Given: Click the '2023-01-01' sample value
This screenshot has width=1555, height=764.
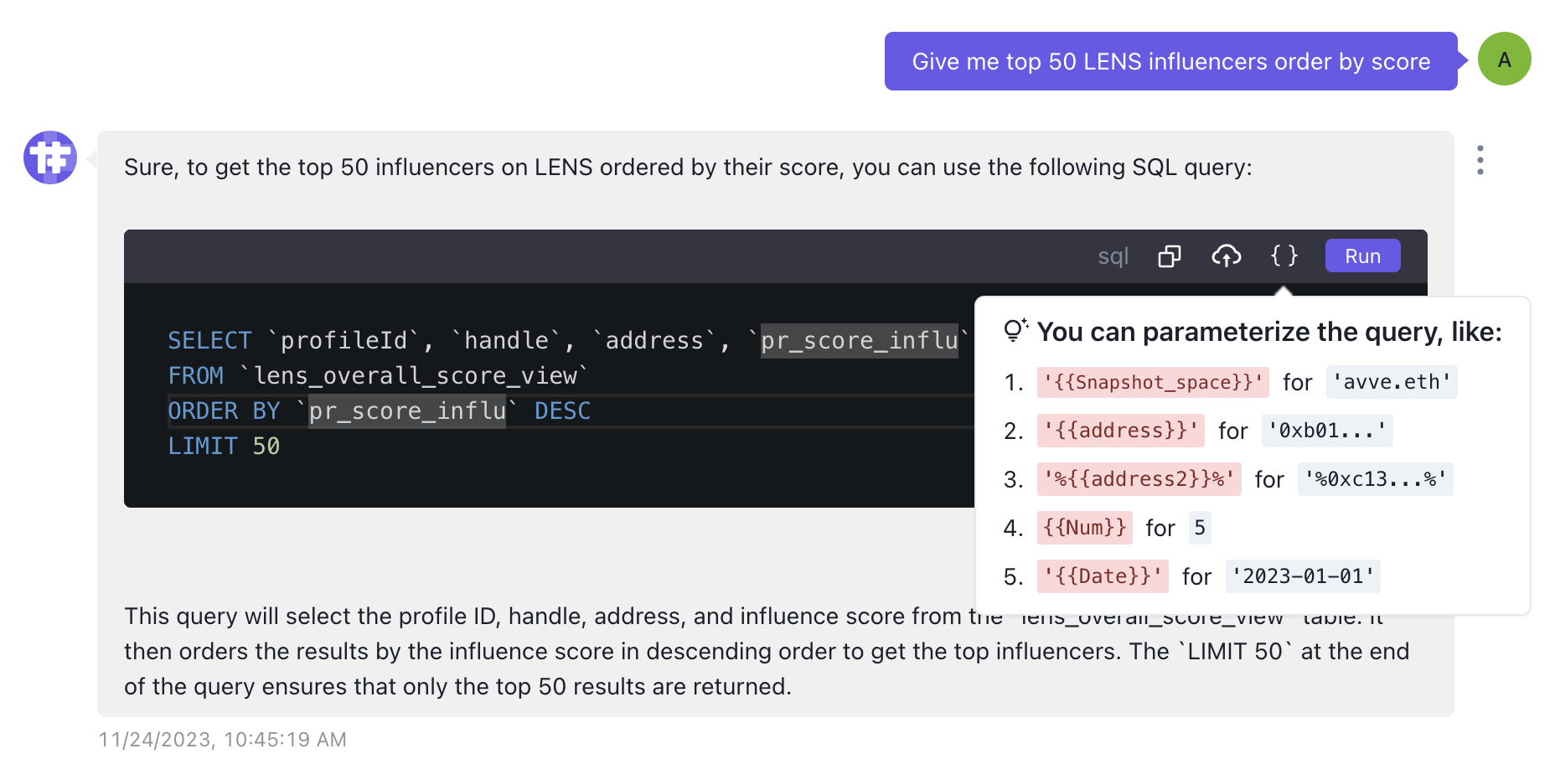Looking at the screenshot, I should (1302, 576).
